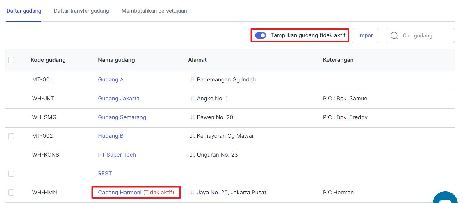Open the Membutuhkan persetujuan tab
This screenshot has width=463, height=203.
tap(154, 11)
